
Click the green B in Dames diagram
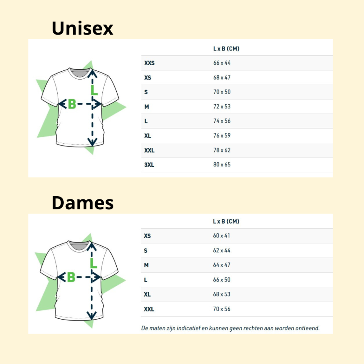[x=71, y=277]
